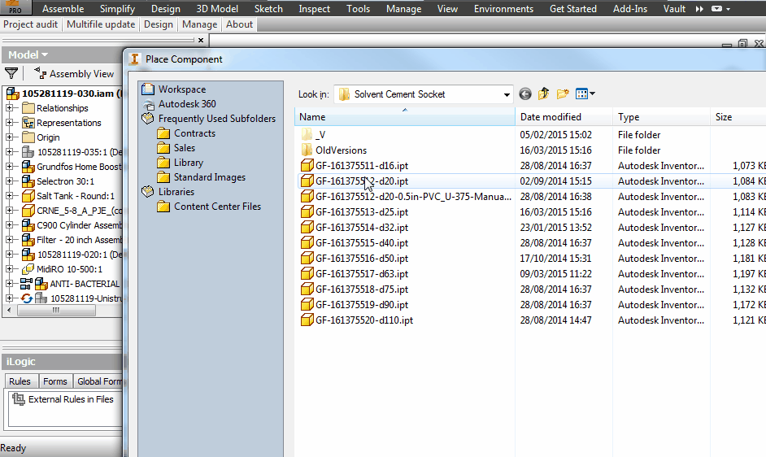This screenshot has width=766, height=457.
Task: Expand Selectron 30:1 node
Action: 9,181
